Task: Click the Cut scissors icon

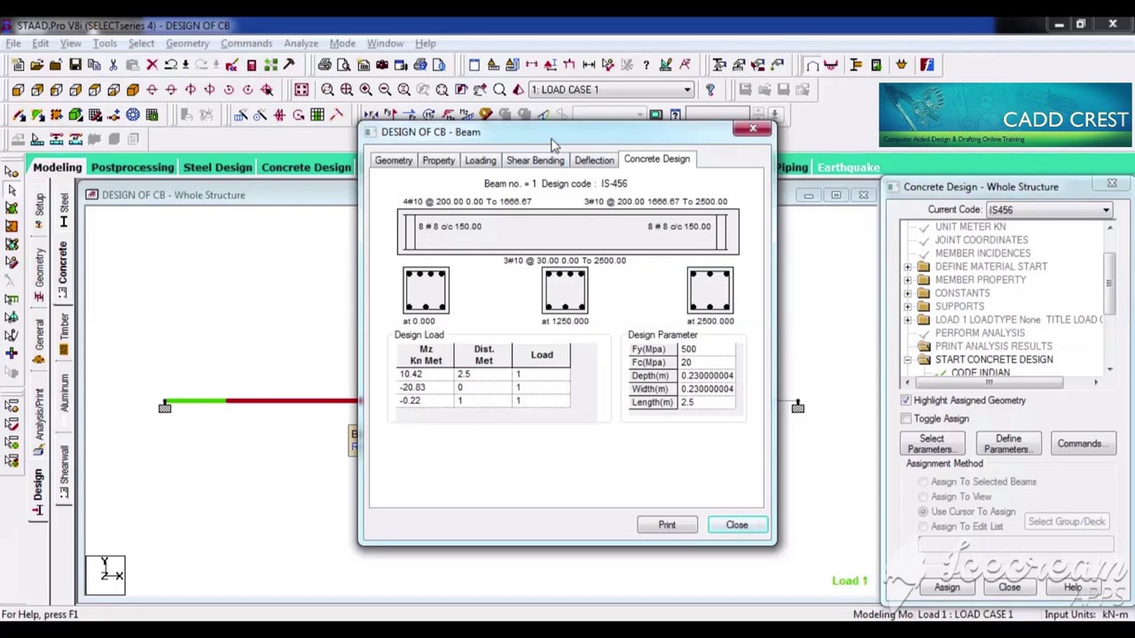Action: [113, 65]
